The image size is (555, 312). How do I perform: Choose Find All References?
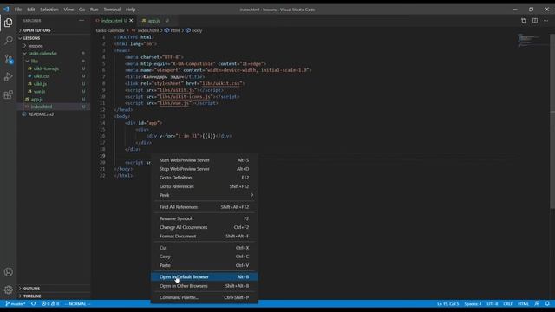205,207
